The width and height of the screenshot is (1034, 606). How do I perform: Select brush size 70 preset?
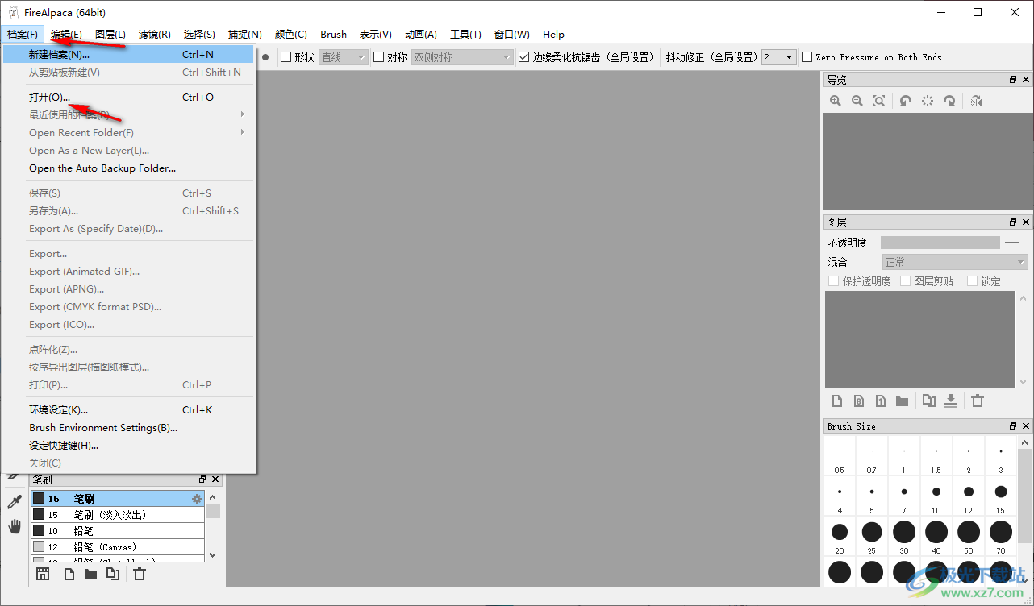[x=1001, y=536]
